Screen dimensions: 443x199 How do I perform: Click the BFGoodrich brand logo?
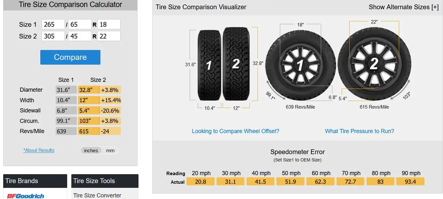pos(26,195)
